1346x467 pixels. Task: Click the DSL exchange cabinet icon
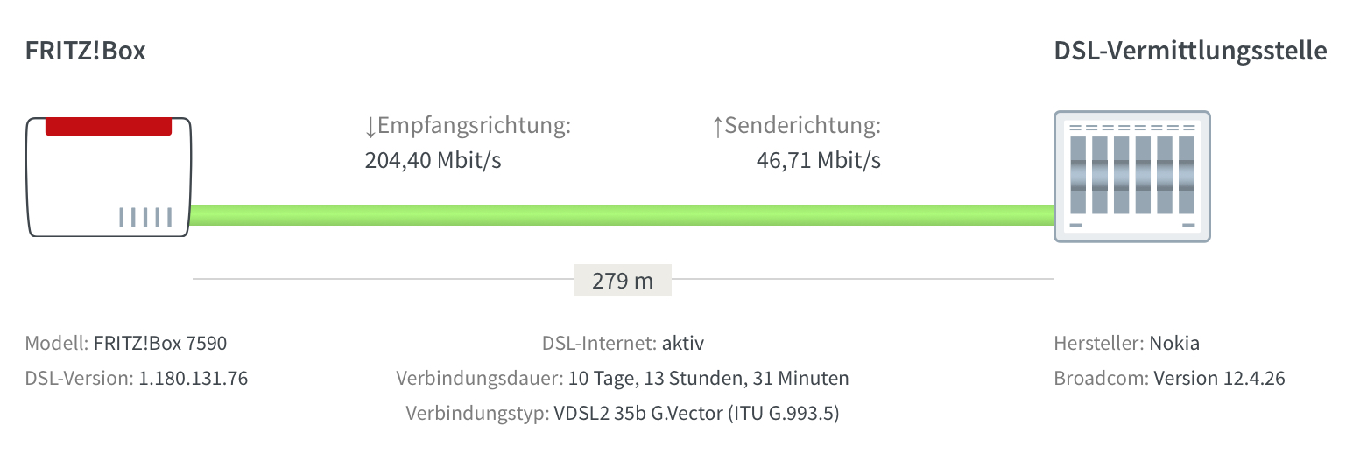pyautogui.click(x=1131, y=176)
